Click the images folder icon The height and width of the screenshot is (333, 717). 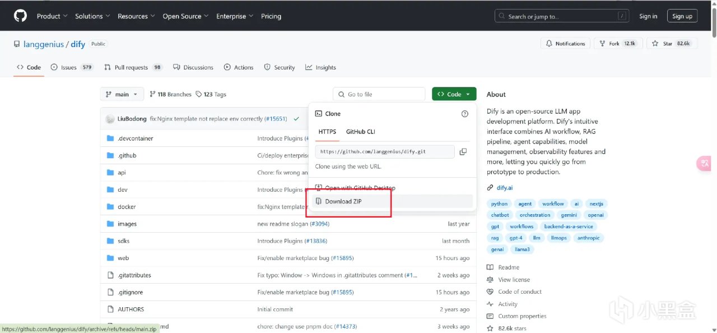[110, 224]
